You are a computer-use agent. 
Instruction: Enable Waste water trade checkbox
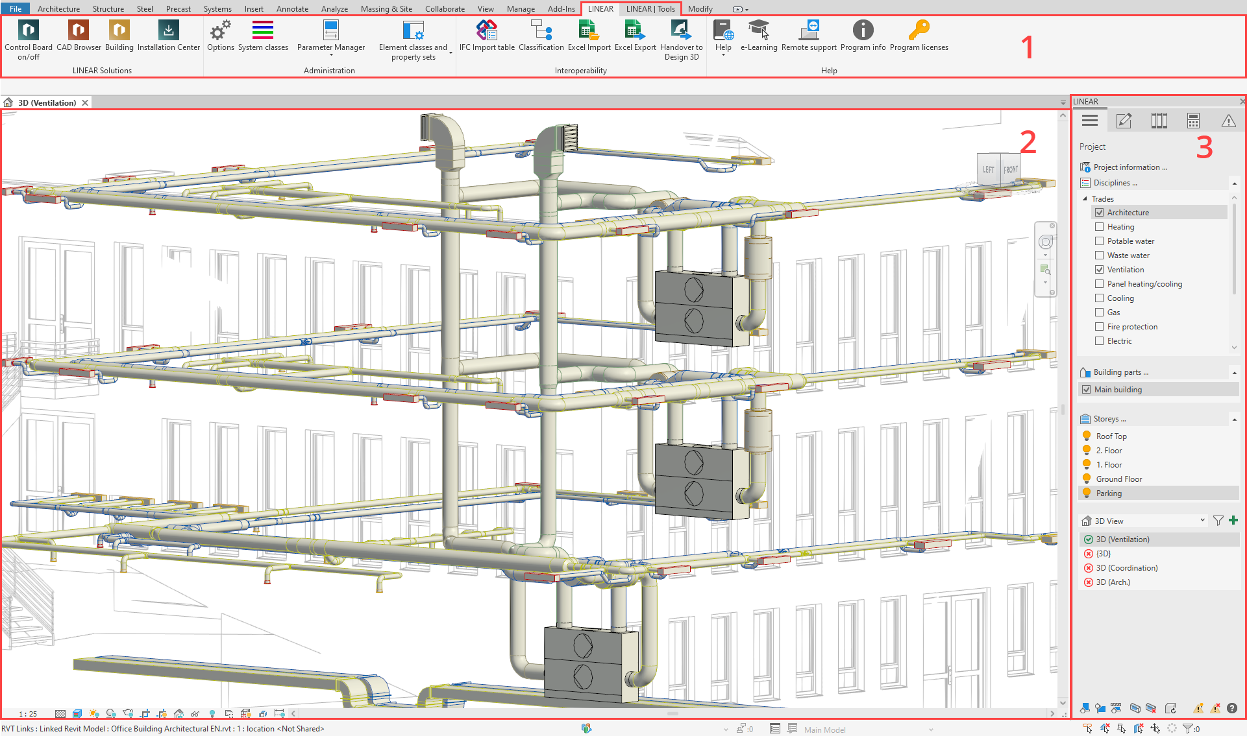point(1099,255)
